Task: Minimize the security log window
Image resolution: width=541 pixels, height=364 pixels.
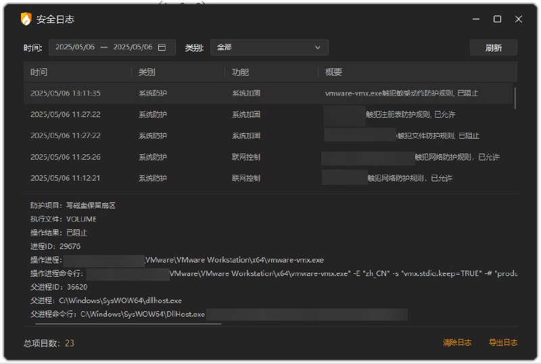Action: (x=475, y=19)
